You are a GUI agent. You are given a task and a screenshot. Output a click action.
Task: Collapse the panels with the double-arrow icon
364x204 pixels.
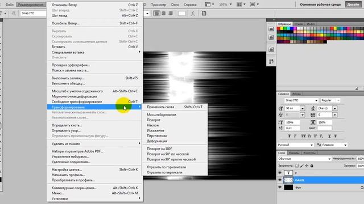click(x=274, y=20)
